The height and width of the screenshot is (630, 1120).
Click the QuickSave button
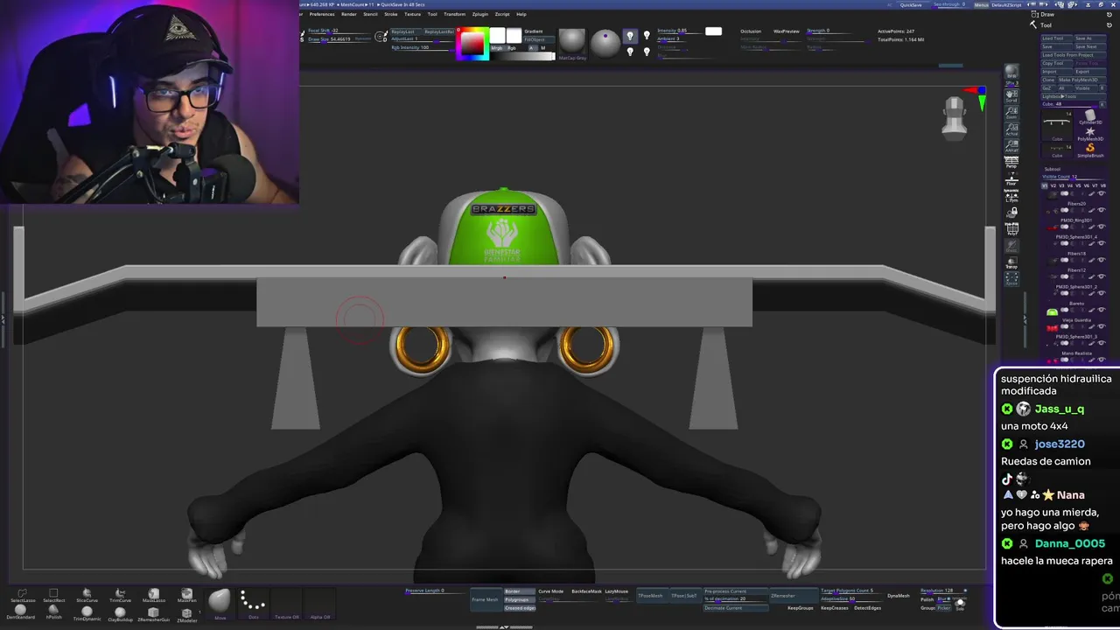[x=911, y=4]
